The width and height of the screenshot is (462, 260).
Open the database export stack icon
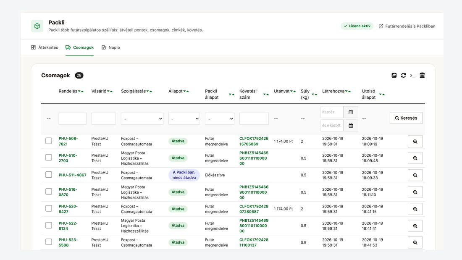tap(422, 76)
